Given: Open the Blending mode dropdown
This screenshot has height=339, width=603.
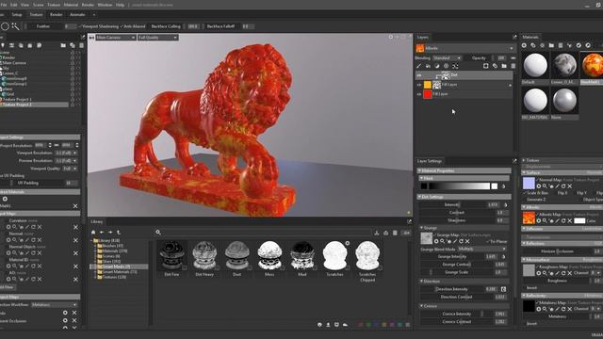Looking at the screenshot, I should pos(447,58).
